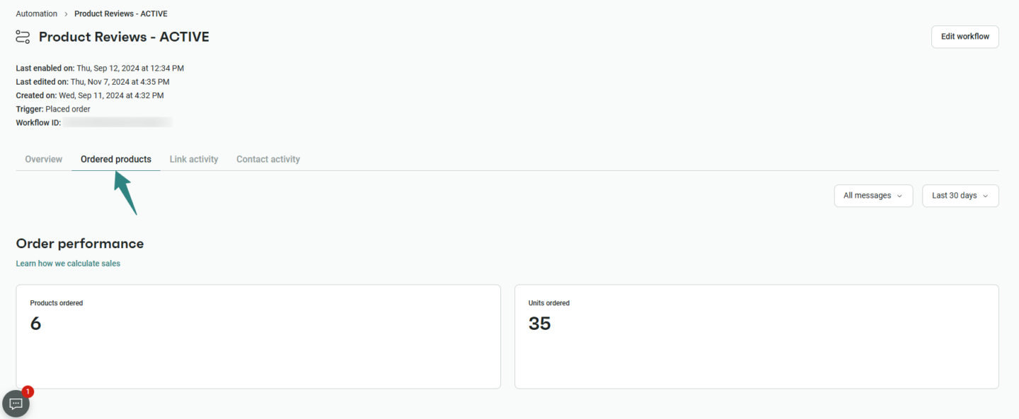
Task: Click the breadcrumb chevron separator
Action: (x=66, y=14)
